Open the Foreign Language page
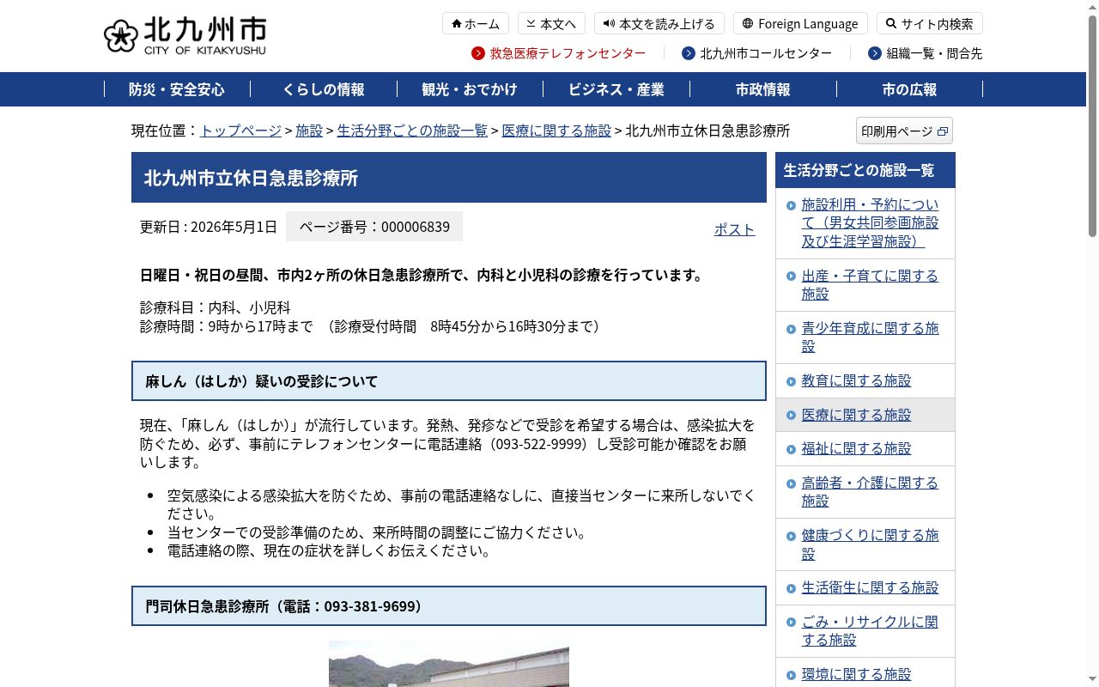This screenshot has height=687, width=1099. click(800, 23)
